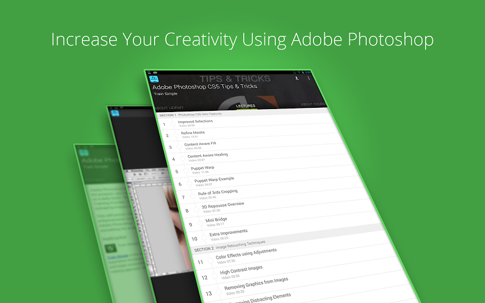Select the LECTURES tab
Screen dimensions: 485x303
tap(246, 106)
